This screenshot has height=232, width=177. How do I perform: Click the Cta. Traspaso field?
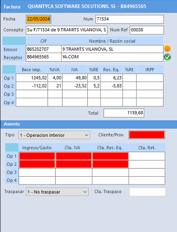pos(148,192)
